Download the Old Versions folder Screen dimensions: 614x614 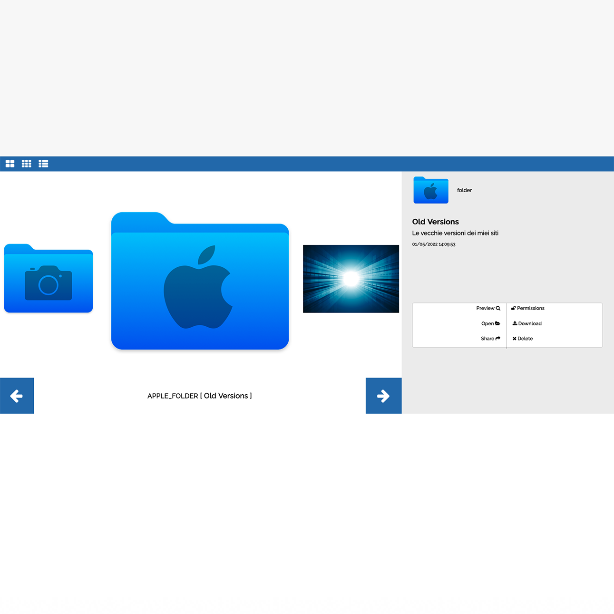[527, 323]
